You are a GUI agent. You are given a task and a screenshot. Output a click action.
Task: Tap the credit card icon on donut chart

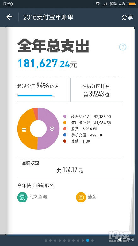(24, 130)
